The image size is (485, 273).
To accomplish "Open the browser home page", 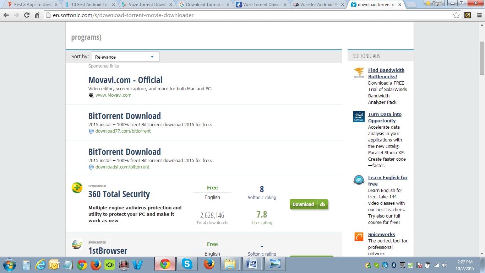I will click(x=37, y=15).
